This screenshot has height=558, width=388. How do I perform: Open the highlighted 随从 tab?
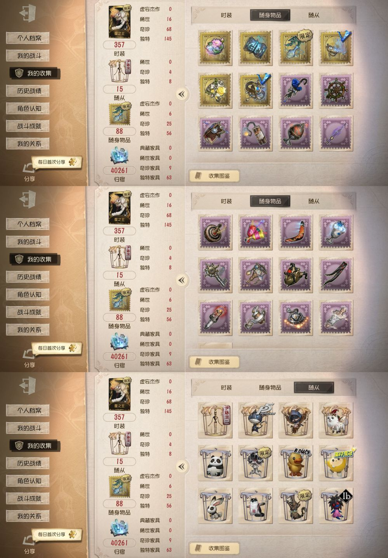pyautogui.click(x=314, y=387)
